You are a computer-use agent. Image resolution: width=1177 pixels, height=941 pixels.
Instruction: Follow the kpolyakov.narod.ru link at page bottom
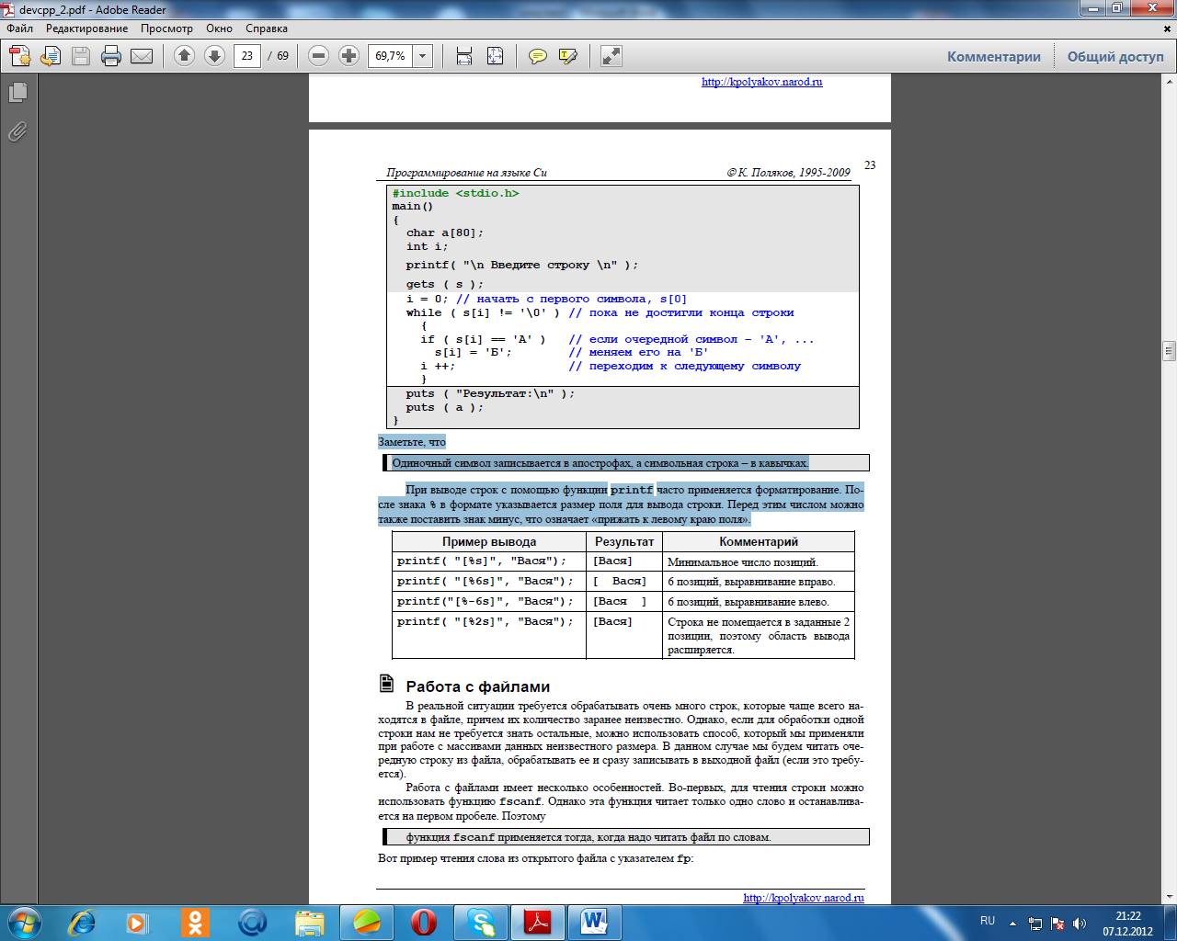tap(803, 898)
